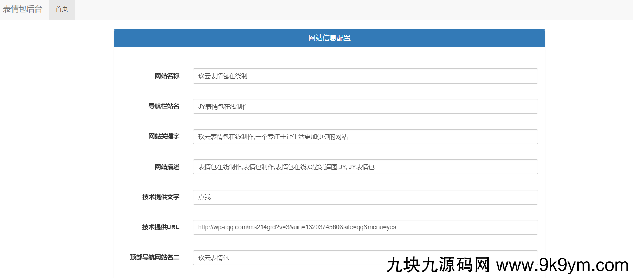
Task: Click the 技术提供文字 field containing 点我
Action: [x=365, y=197]
